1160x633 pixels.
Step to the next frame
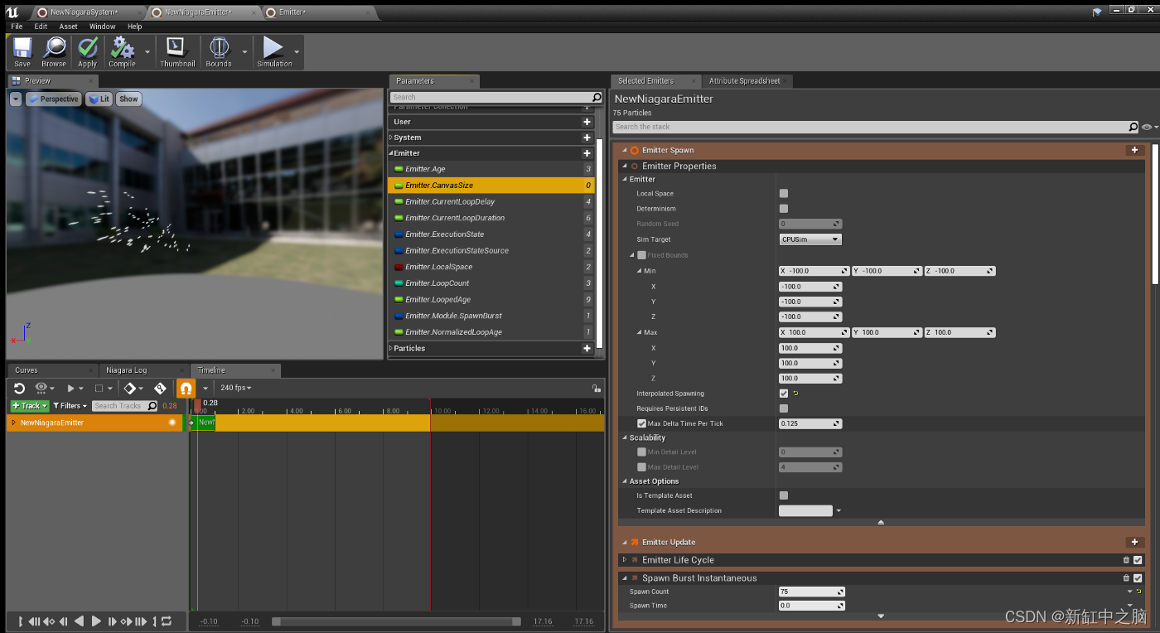coord(113,621)
